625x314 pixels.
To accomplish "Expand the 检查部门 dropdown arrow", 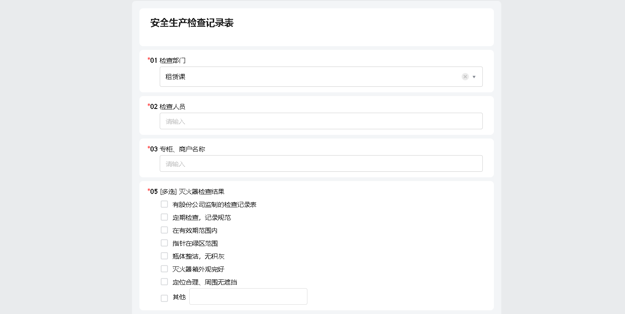I will tap(474, 77).
